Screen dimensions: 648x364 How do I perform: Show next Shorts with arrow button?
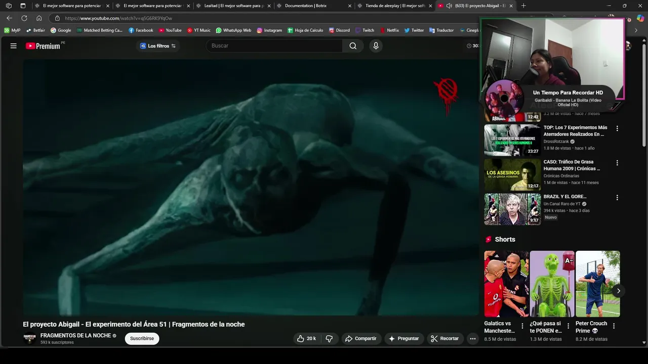(618, 291)
